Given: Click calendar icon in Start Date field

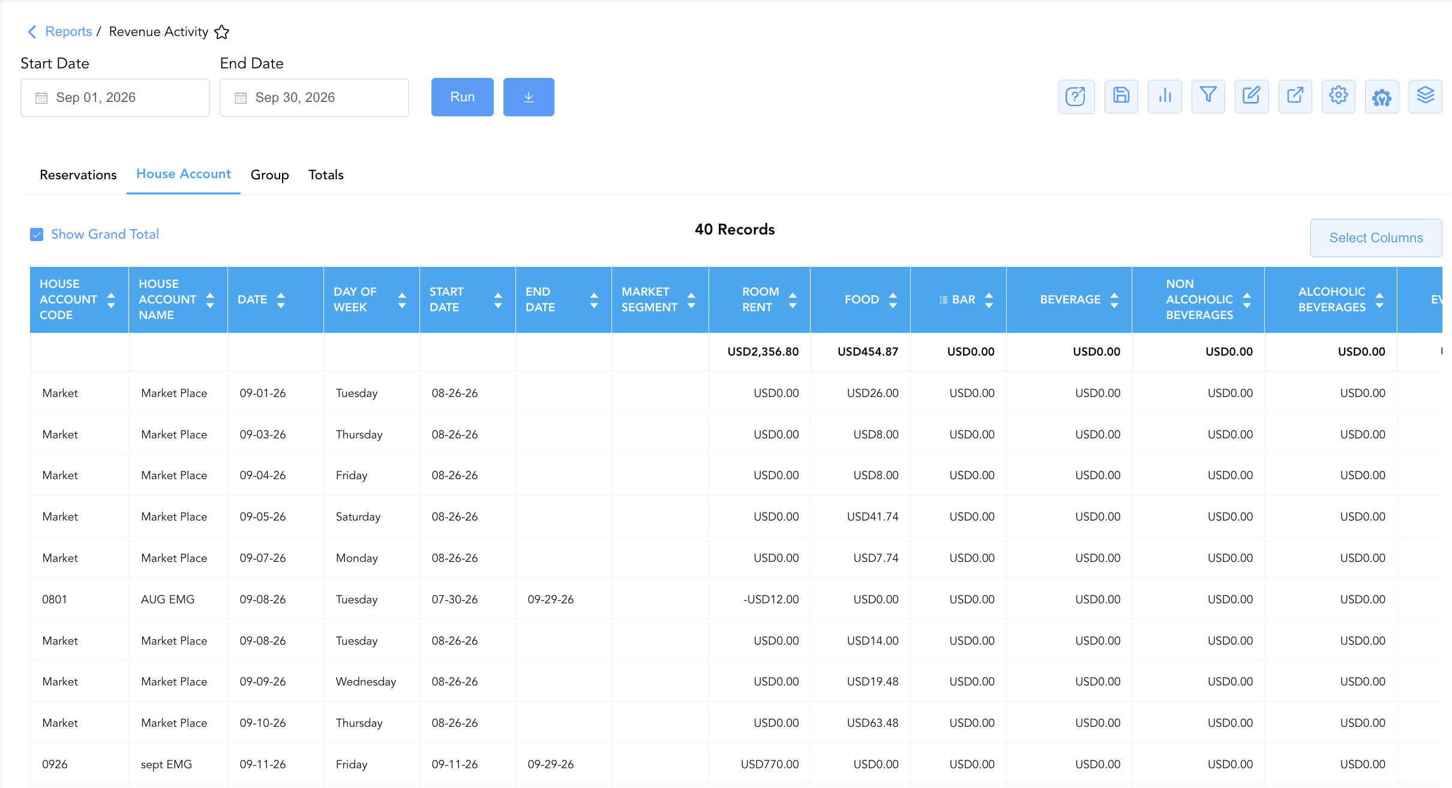Looking at the screenshot, I should (x=41, y=98).
